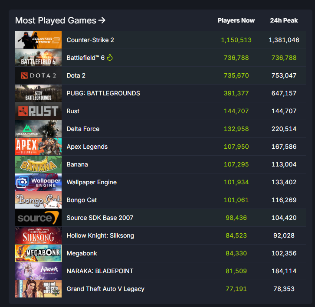Screen dimensions: 315x307
Task: Open the Delta Force thumbnail
Action: pos(38,129)
